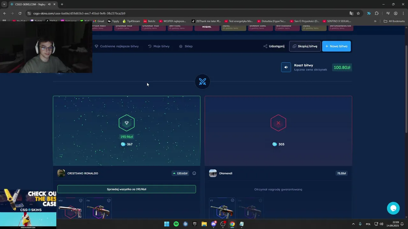This screenshot has height=229, width=408.
Task: Open Spotify from the taskbar
Action: pyautogui.click(x=176, y=224)
